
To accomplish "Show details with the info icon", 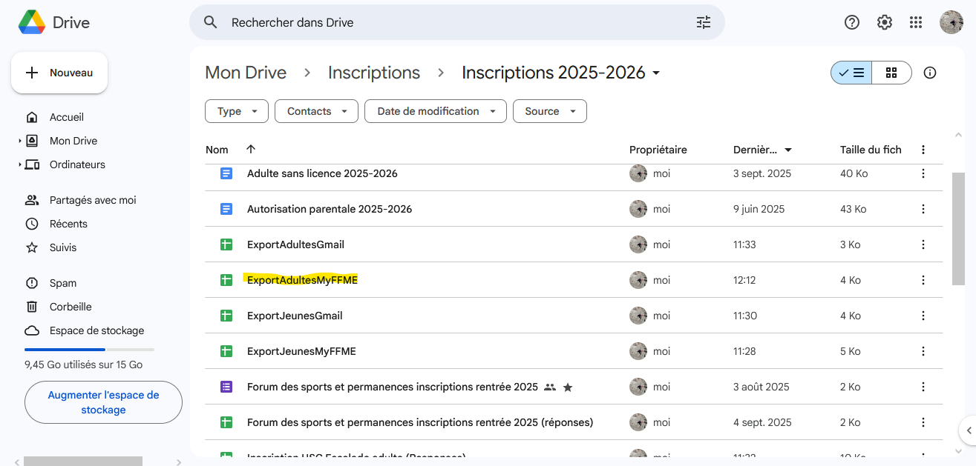I will (929, 73).
